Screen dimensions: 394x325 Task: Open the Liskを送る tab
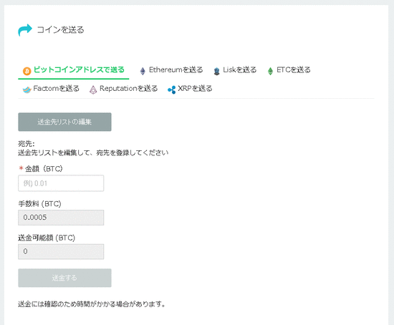235,70
